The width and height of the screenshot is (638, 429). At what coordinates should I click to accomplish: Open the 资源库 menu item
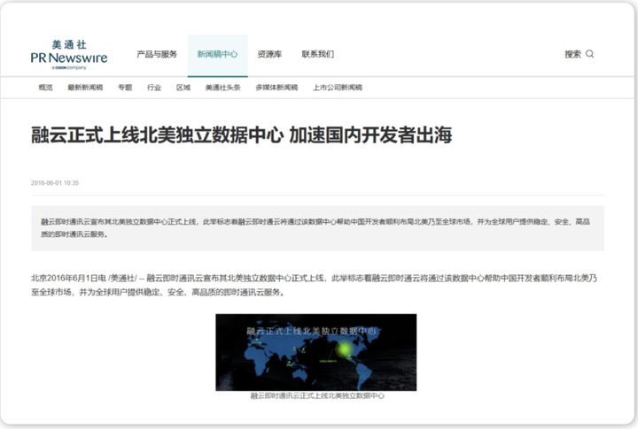pos(269,54)
